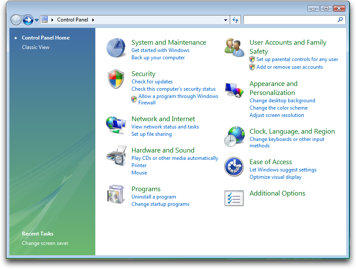
Task: Click Check for updates
Action: (x=152, y=82)
